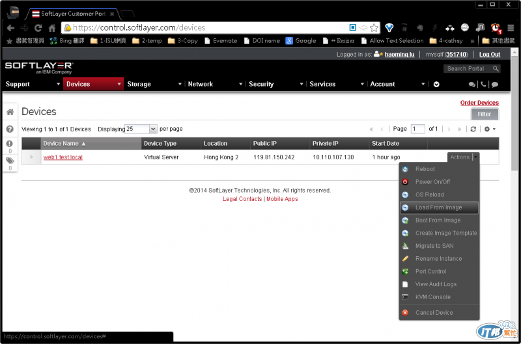Click the phone support icon
Image resolution: width=521 pixels, height=344 pixels.
[x=483, y=85]
